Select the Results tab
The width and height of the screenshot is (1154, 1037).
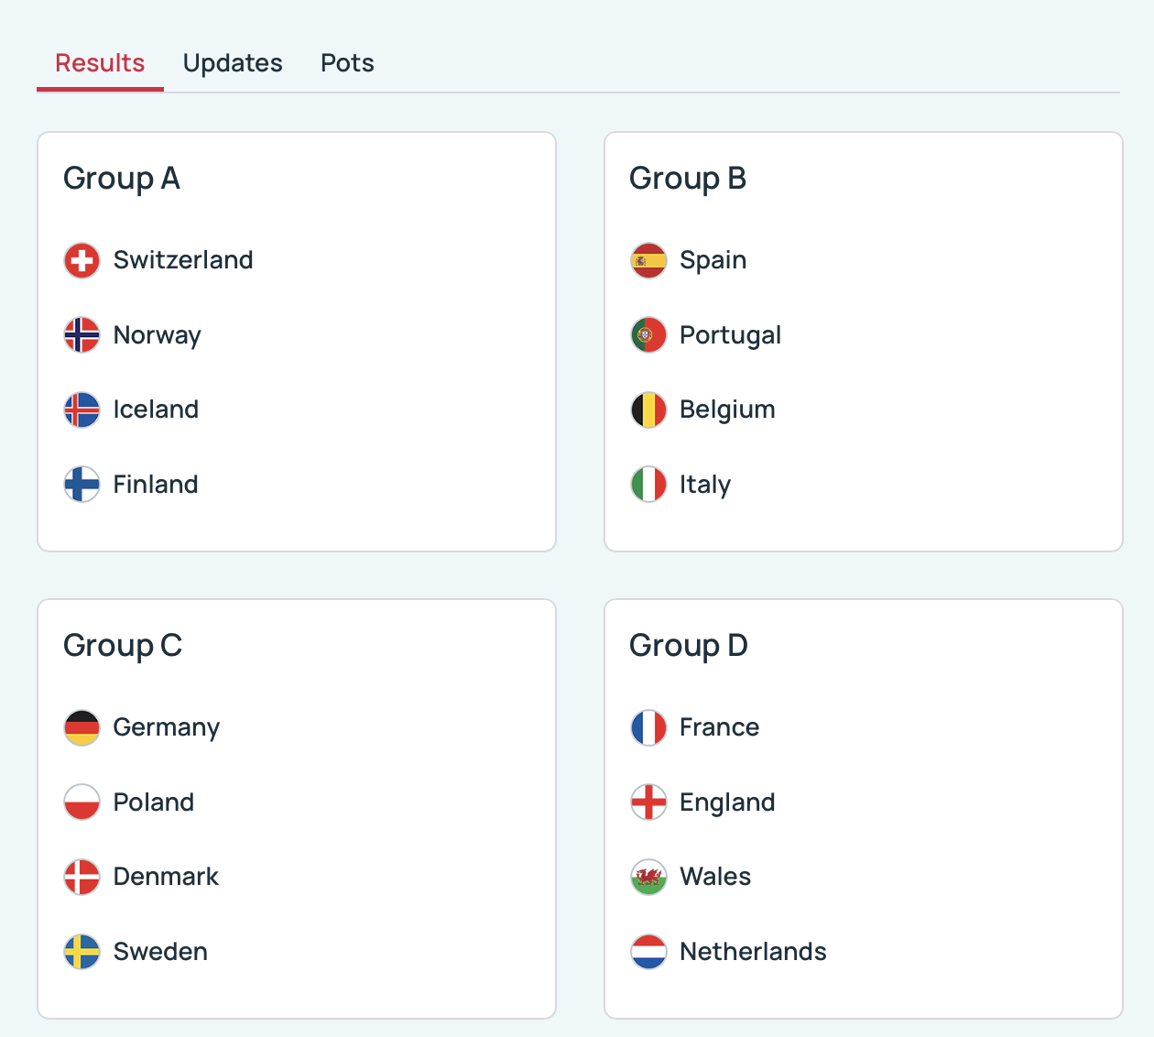(100, 63)
